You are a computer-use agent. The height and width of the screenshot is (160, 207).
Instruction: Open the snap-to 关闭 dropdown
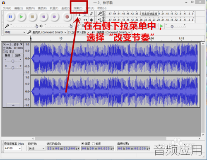pyautogui.click(x=36, y=148)
